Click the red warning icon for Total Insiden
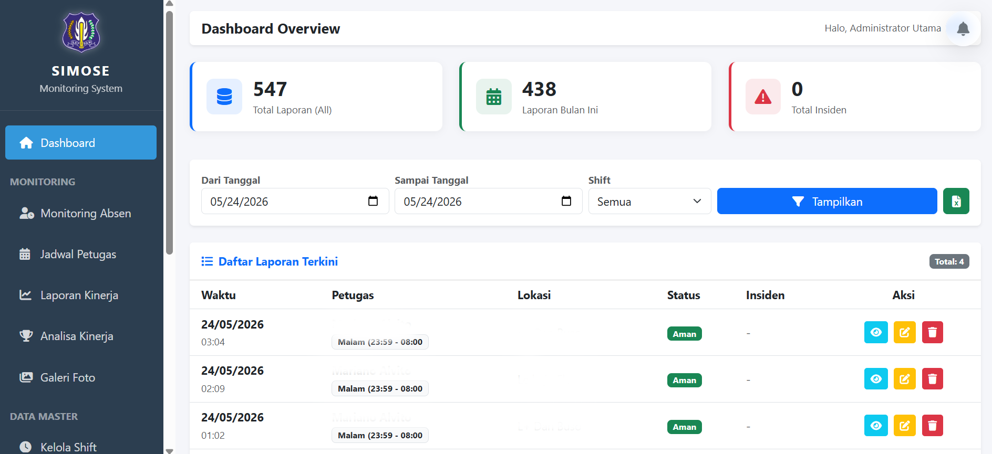The height and width of the screenshot is (454, 992). coord(763,97)
